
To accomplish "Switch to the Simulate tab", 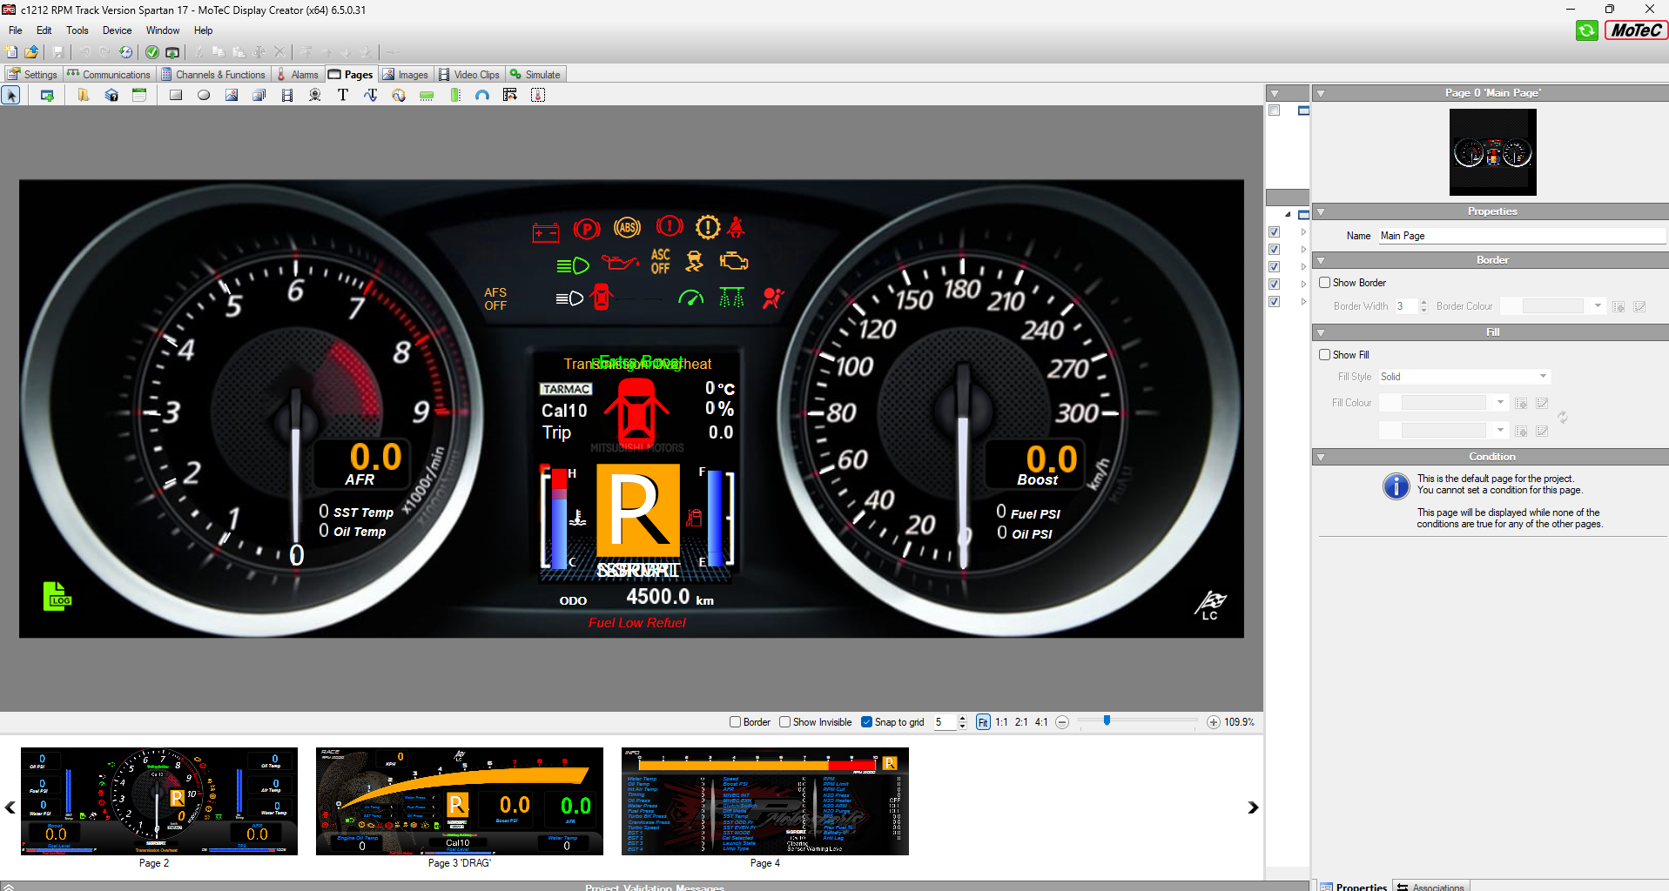I will 535,74.
